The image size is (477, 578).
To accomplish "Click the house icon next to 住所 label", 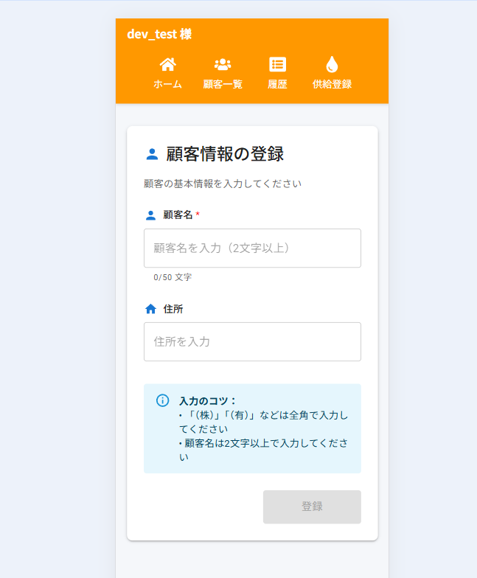I will (x=150, y=309).
